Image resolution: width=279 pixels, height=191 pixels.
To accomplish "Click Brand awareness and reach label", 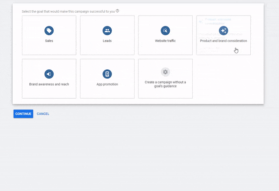I will [49, 85].
